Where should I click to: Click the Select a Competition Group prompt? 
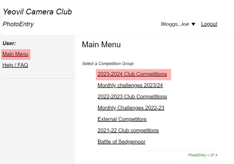click(108, 64)
